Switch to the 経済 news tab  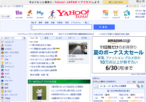46,38
